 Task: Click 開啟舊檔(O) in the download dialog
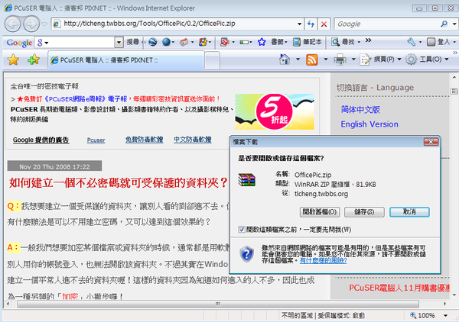320,212
